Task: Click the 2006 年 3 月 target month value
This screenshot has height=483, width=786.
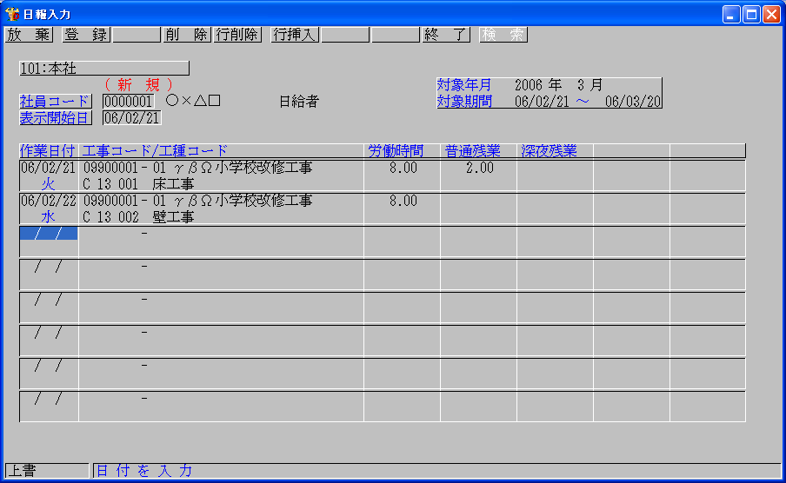Action: coord(558,84)
